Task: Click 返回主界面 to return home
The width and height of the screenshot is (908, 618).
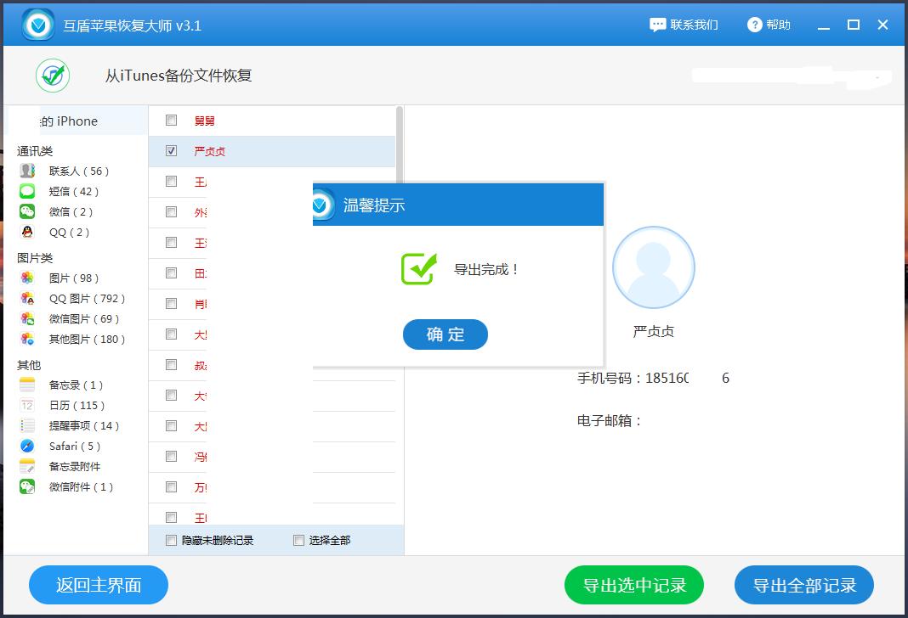Action: 98,585
